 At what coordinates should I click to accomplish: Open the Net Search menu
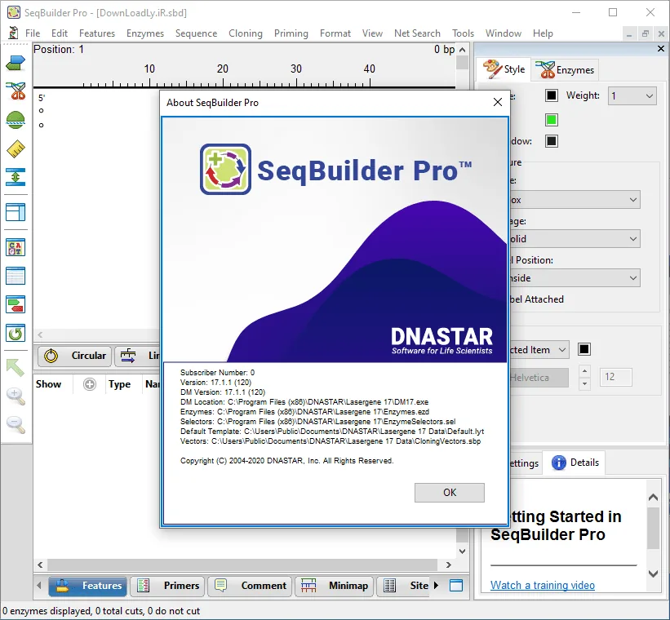(417, 33)
